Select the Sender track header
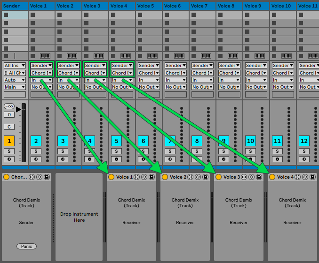The height and width of the screenshot is (263, 319). (15, 6)
